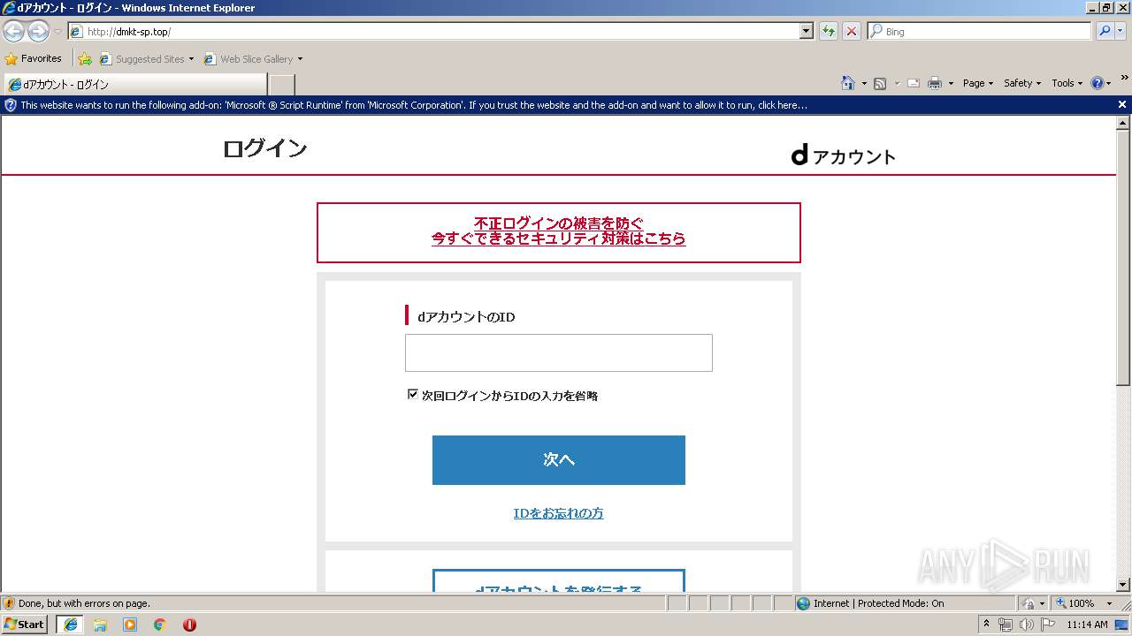The width and height of the screenshot is (1132, 636).
Task: Expand the Home button dropdown arrow
Action: click(863, 83)
